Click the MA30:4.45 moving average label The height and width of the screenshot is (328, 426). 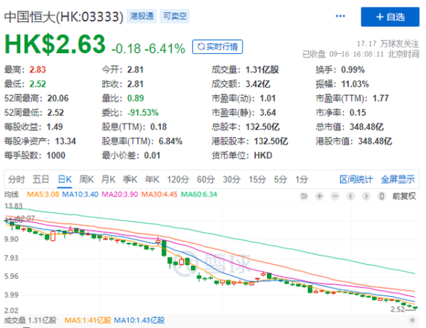pyautogui.click(x=159, y=195)
